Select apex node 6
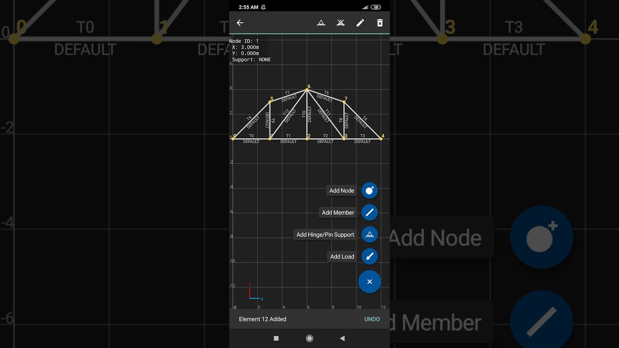Screen dimensions: 619x348 point(307,89)
